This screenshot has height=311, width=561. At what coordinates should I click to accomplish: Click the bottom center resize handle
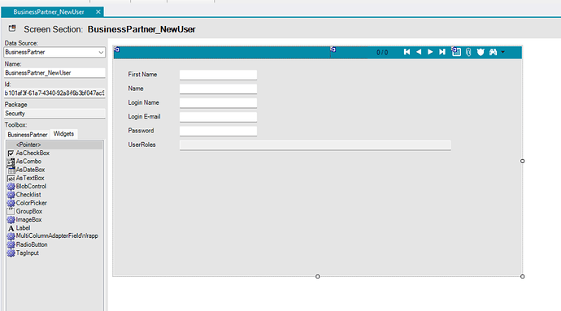(317, 276)
